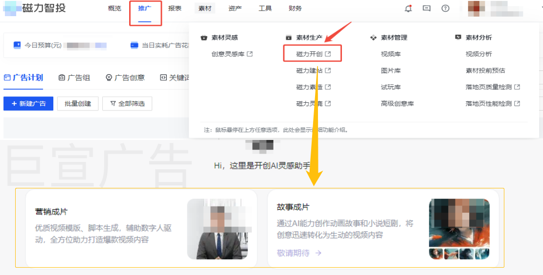Switch to the 广告组 tab
Screen dimensions: 543x275
pyautogui.click(x=74, y=78)
